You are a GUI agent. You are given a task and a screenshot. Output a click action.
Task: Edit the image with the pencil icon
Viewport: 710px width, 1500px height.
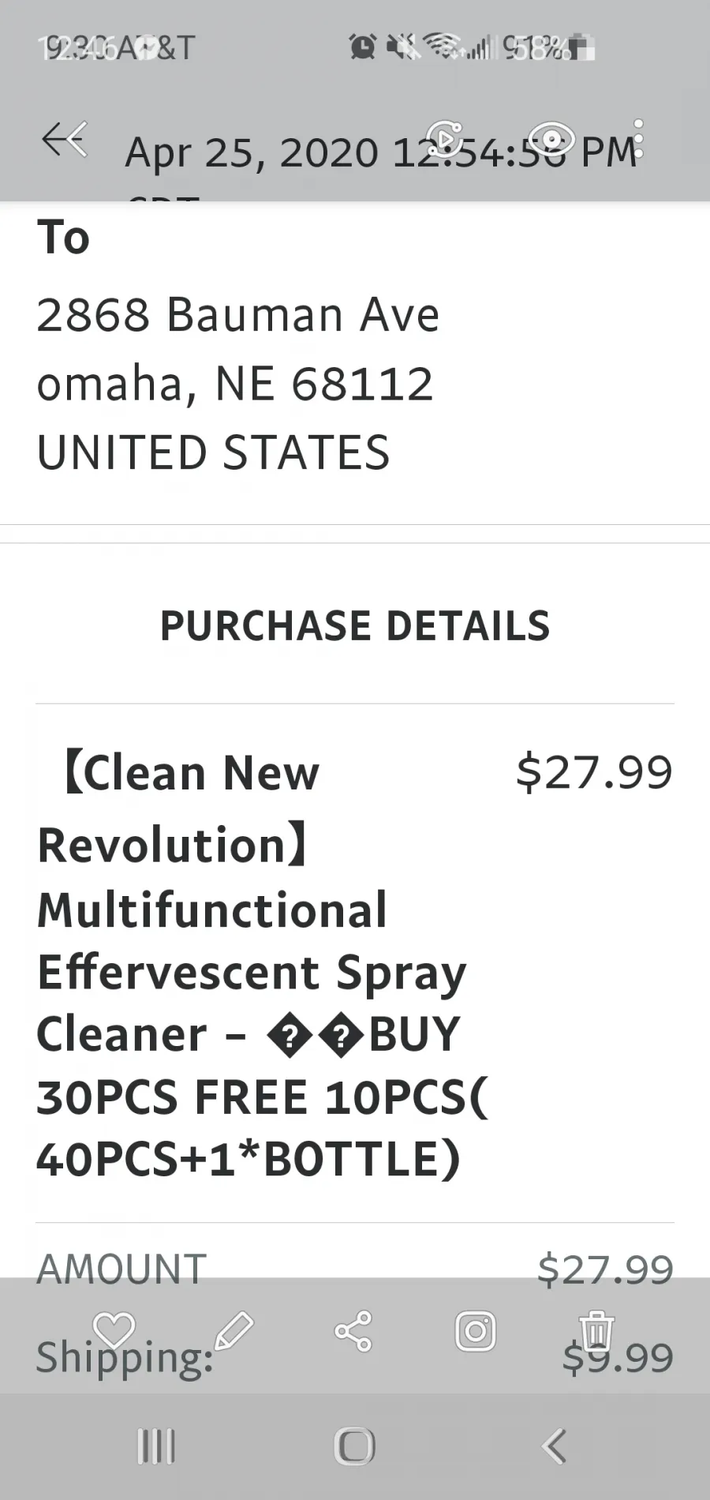(234, 1331)
